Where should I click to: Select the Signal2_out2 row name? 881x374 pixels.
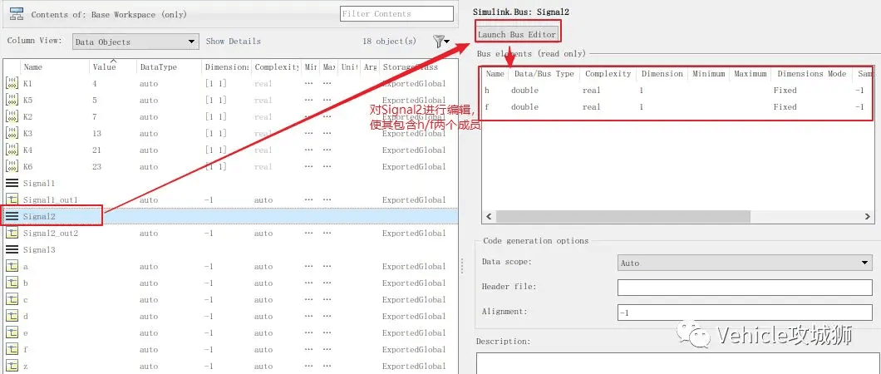click(x=51, y=233)
